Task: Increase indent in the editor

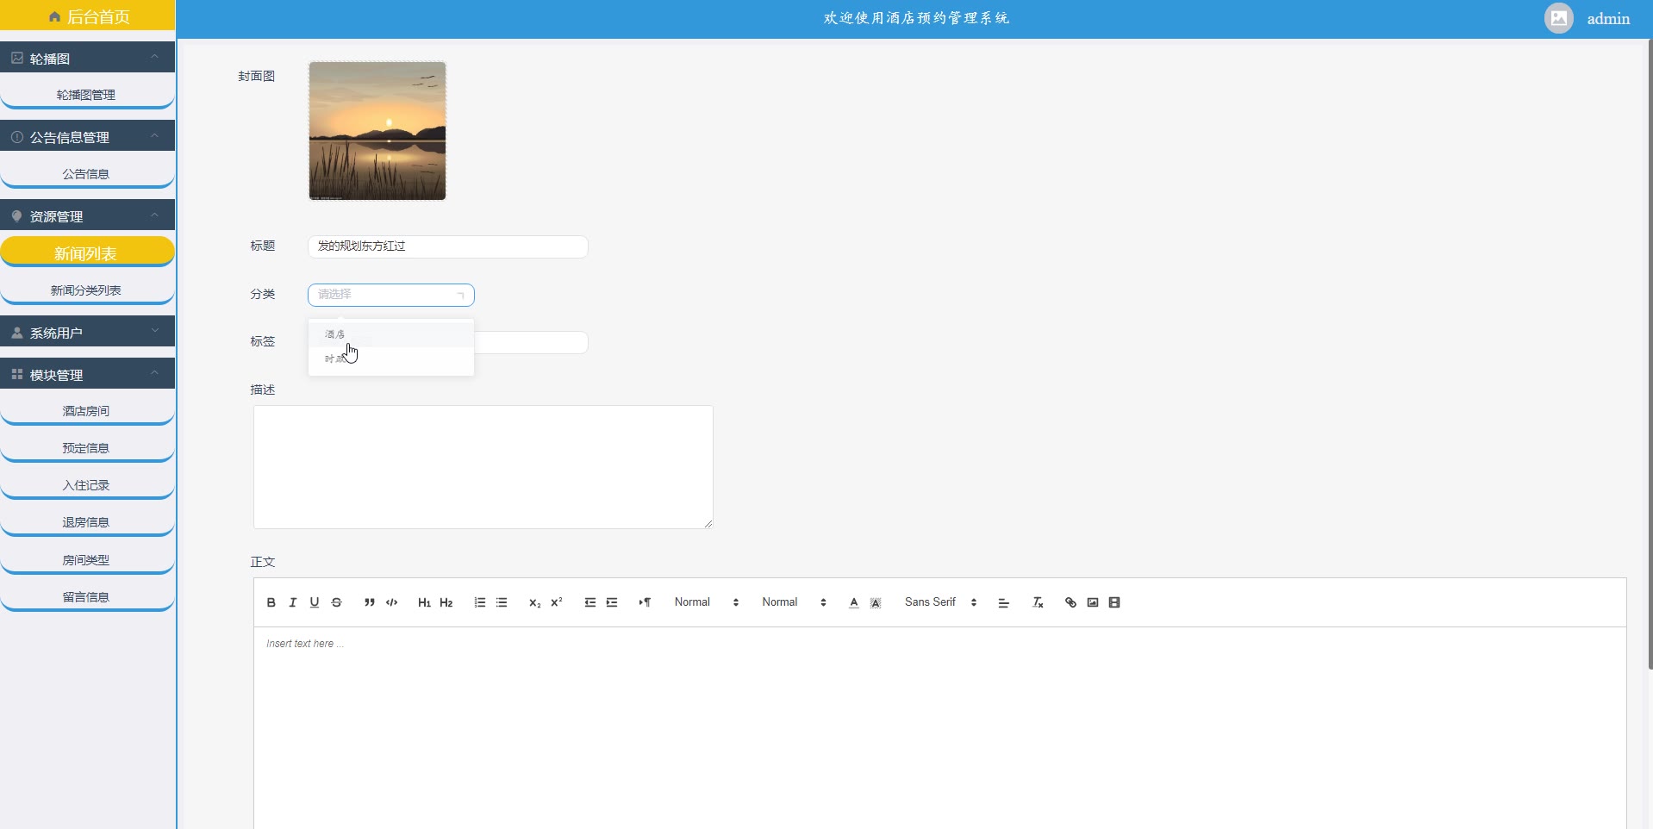Action: pyautogui.click(x=612, y=602)
